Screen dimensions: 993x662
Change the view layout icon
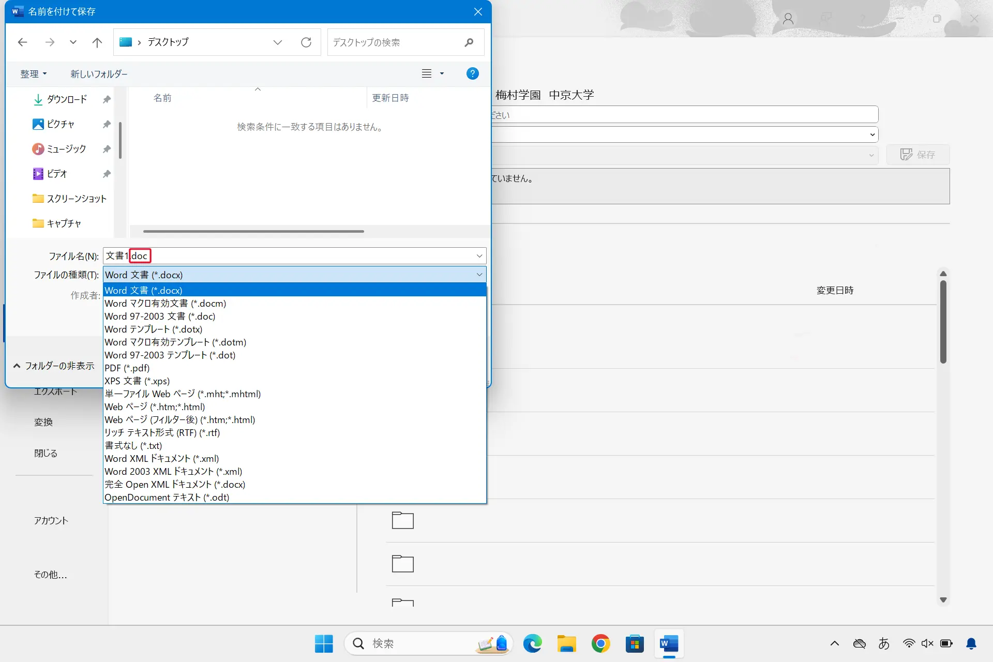tap(427, 73)
